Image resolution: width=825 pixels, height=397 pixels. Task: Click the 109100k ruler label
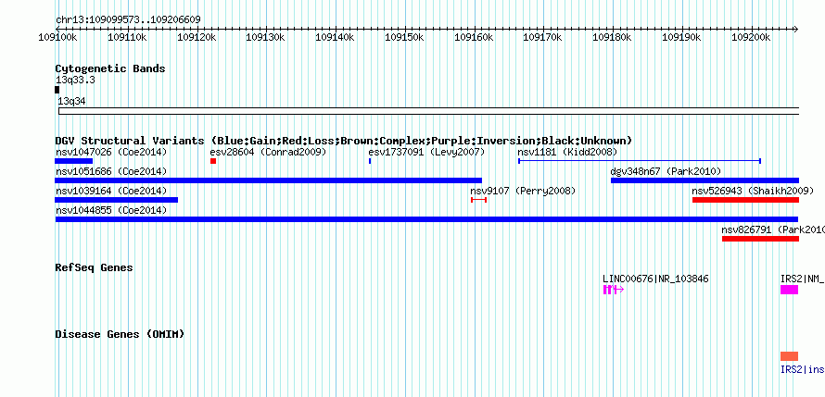(57, 37)
